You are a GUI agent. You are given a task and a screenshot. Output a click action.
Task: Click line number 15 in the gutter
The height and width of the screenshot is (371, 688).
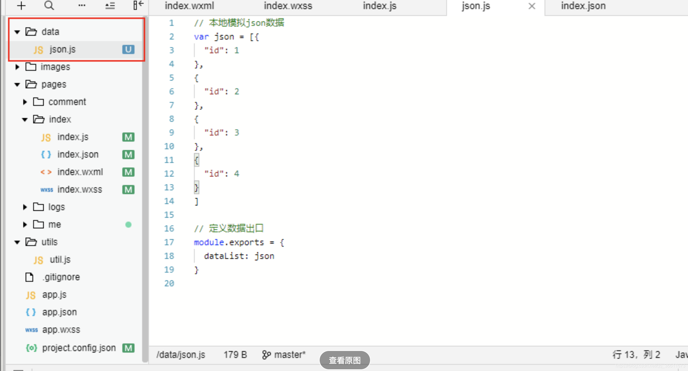point(169,215)
